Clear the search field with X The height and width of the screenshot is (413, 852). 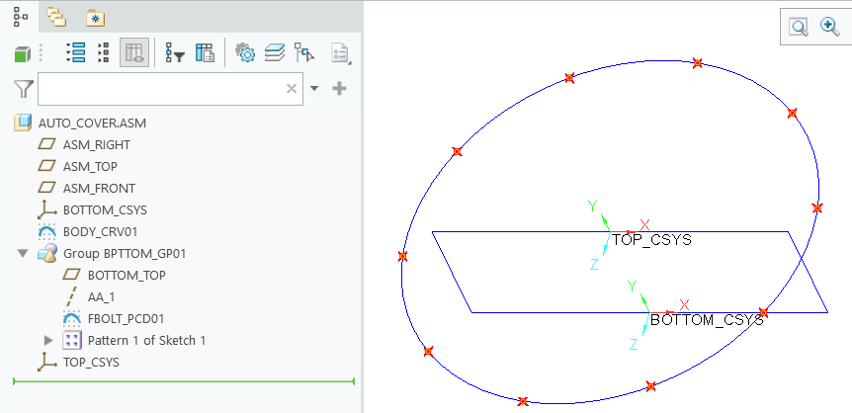tap(292, 88)
